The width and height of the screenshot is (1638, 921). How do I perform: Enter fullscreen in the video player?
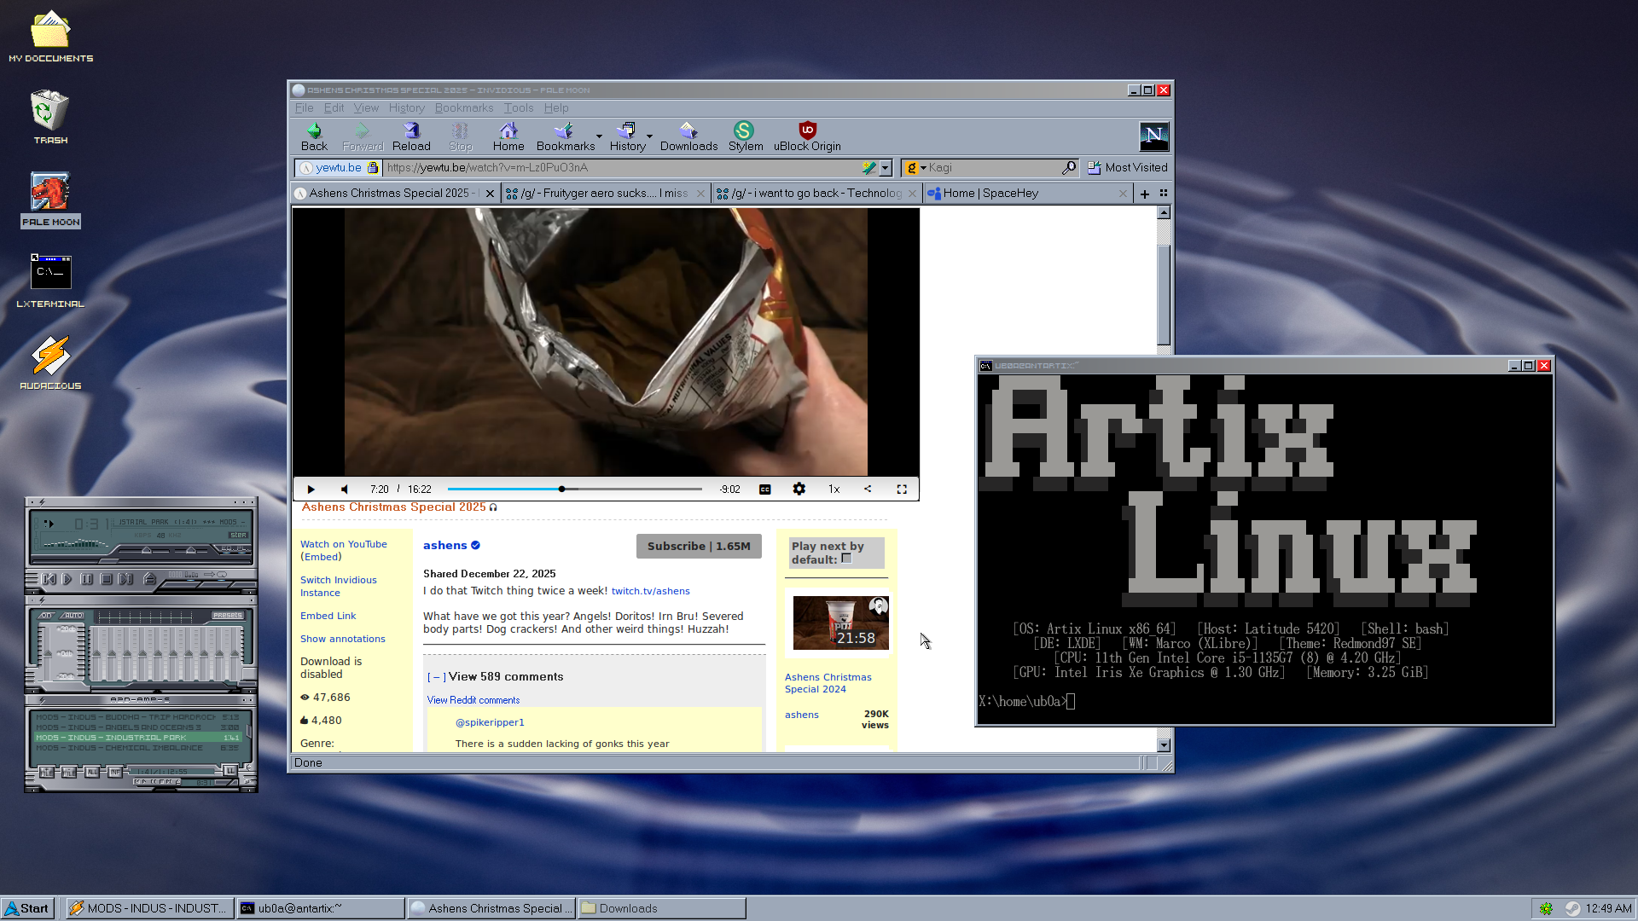click(x=902, y=489)
